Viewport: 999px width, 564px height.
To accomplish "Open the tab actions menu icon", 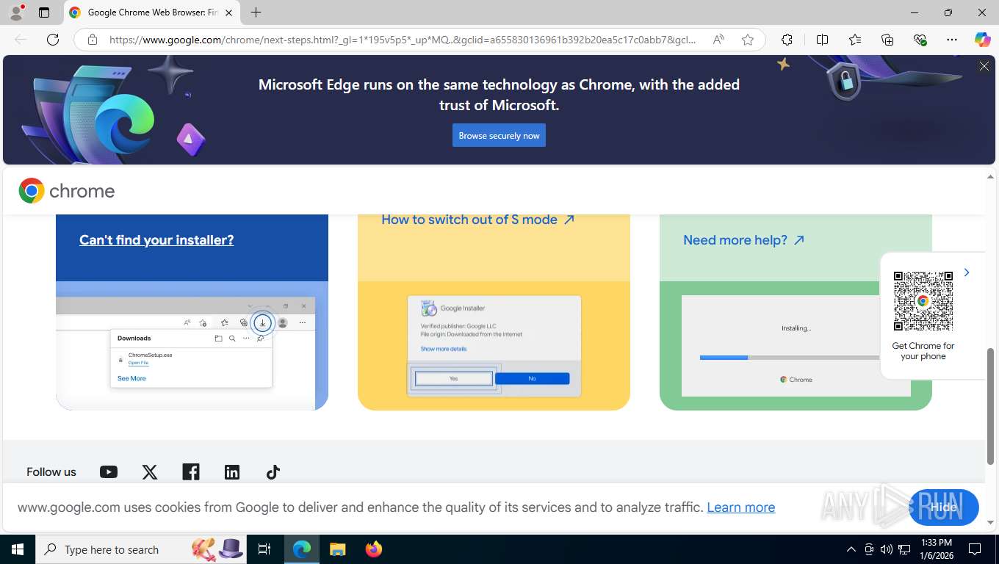I will pyautogui.click(x=44, y=12).
